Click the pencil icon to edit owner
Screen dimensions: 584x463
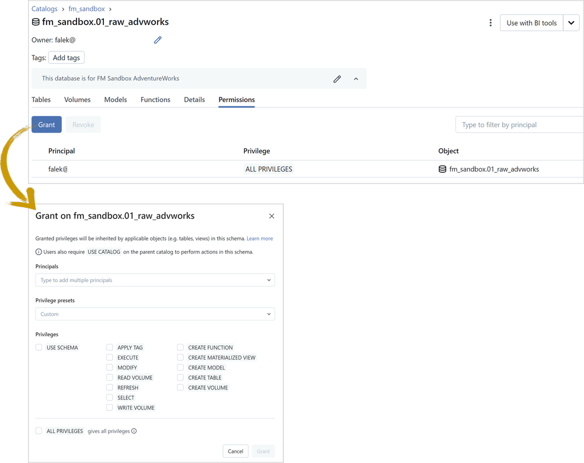157,40
